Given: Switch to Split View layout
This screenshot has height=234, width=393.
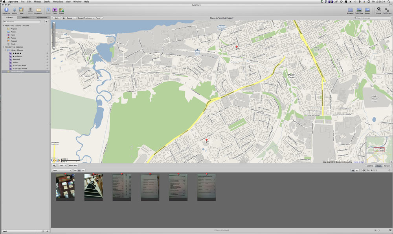Looking at the screenshot, I should [x=359, y=11].
